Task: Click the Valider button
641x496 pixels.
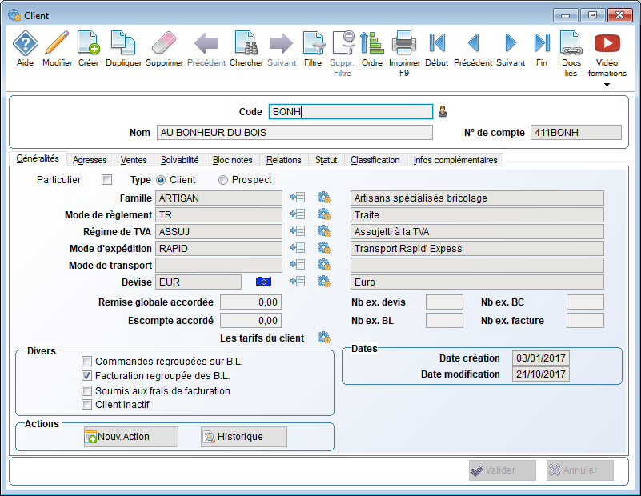Action: tap(503, 470)
